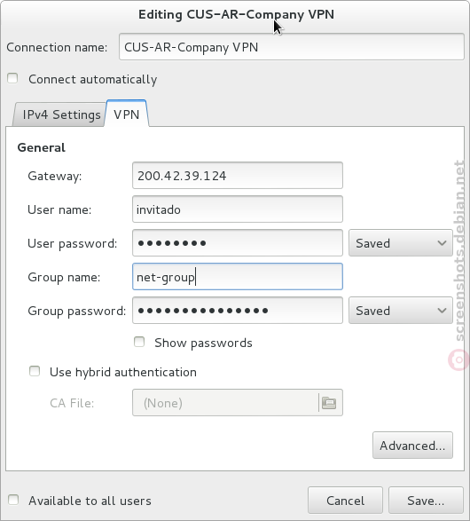
Task: Open the CA File folder browse icon
Action: coord(329,403)
